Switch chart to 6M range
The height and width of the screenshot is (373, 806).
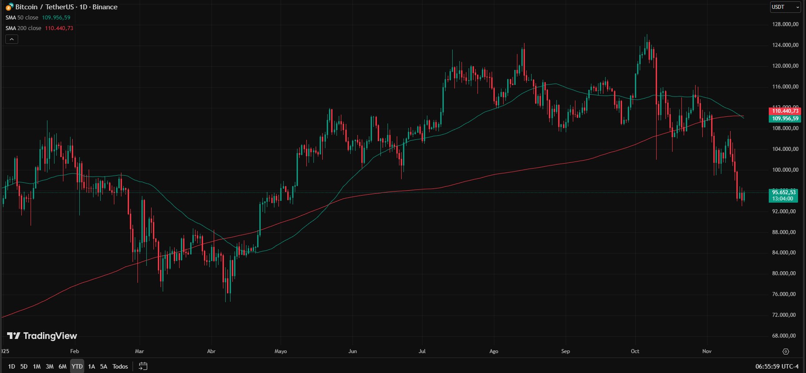63,366
